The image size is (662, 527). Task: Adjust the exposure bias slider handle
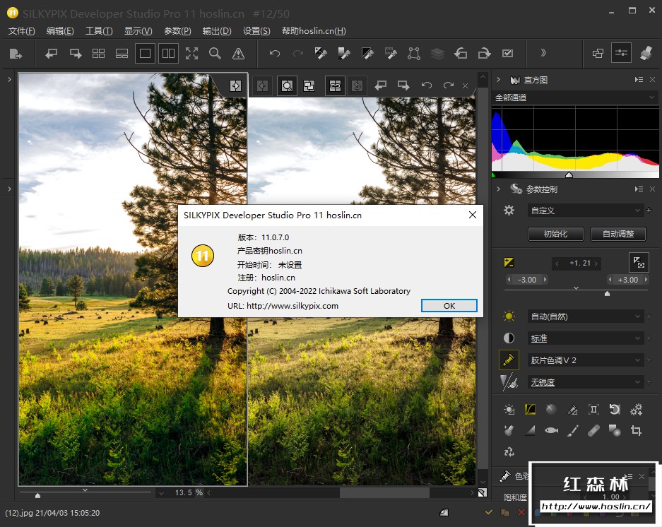coord(607,293)
